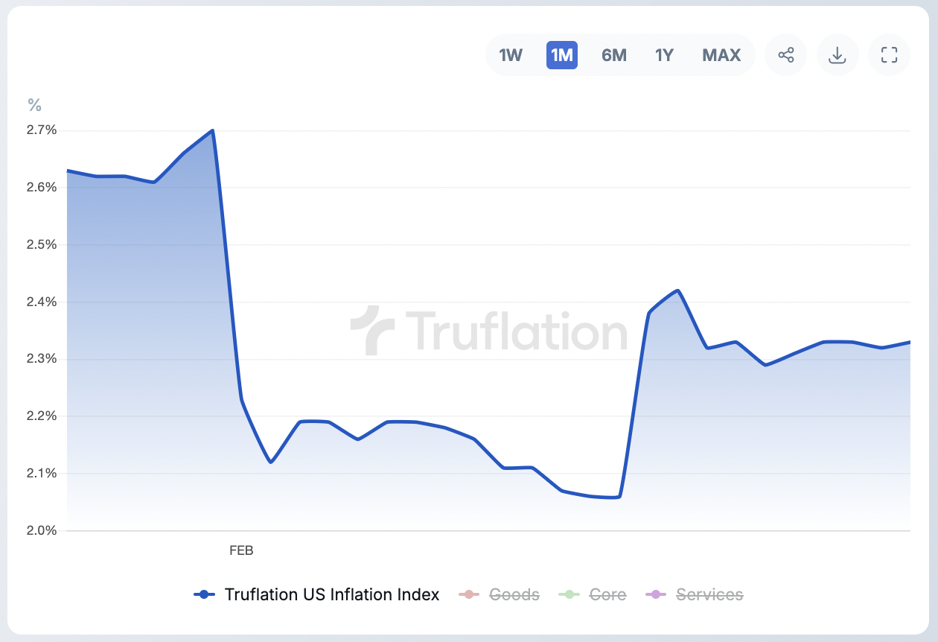Show the 1Y time range
The image size is (938, 642).
pyautogui.click(x=664, y=55)
